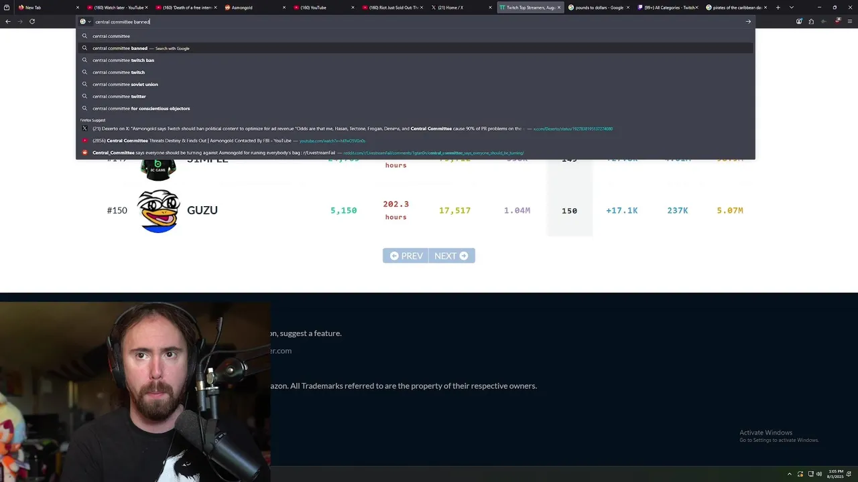Select suggestion 'central committee twitch'
The width and height of the screenshot is (858, 482).
[416, 72]
